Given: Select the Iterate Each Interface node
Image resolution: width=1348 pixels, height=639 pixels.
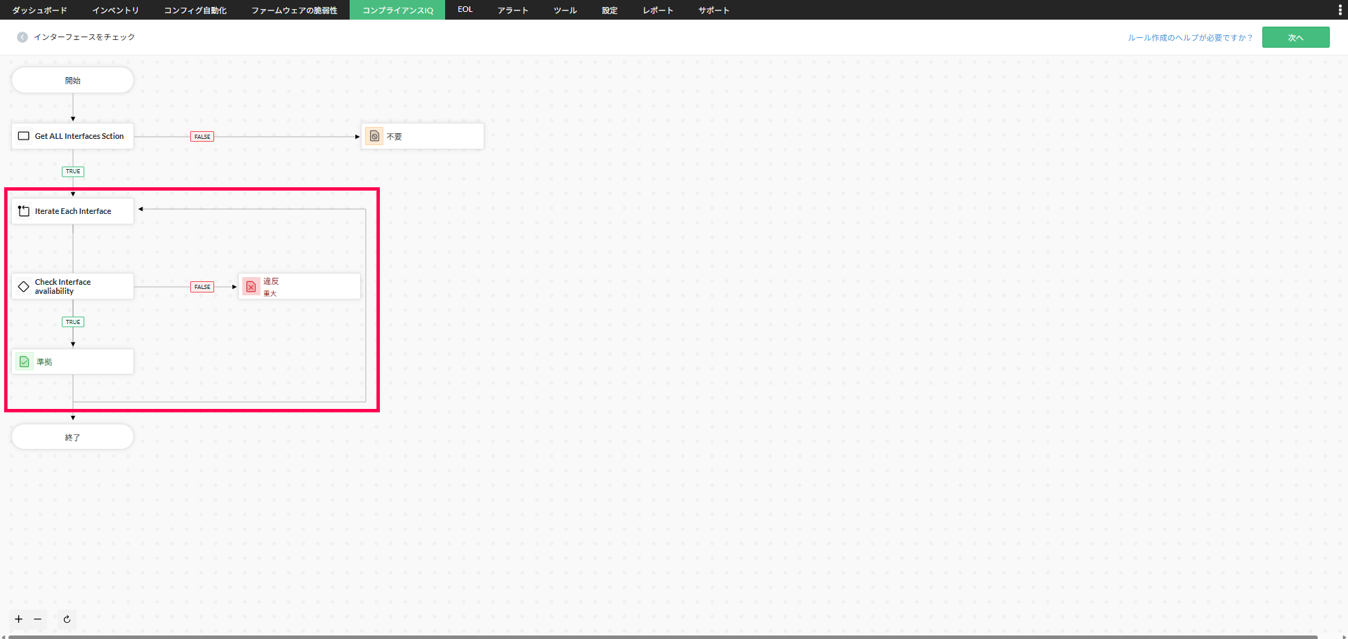Looking at the screenshot, I should (x=72, y=211).
